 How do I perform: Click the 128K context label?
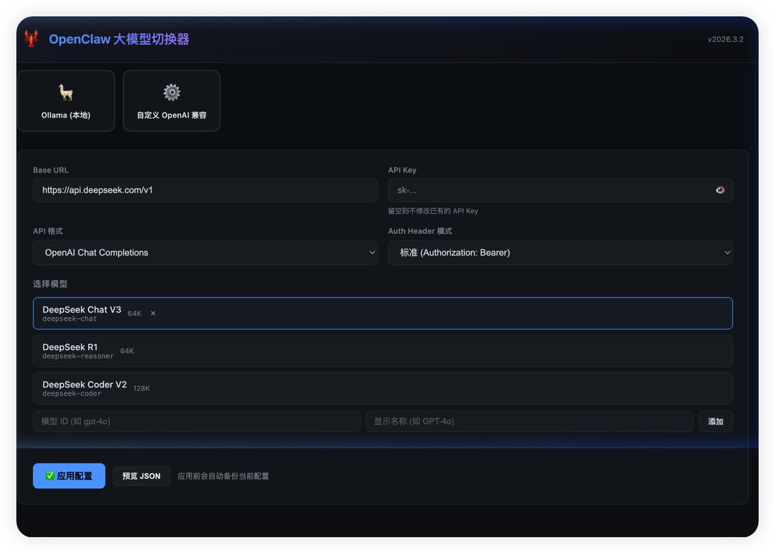pyautogui.click(x=141, y=389)
